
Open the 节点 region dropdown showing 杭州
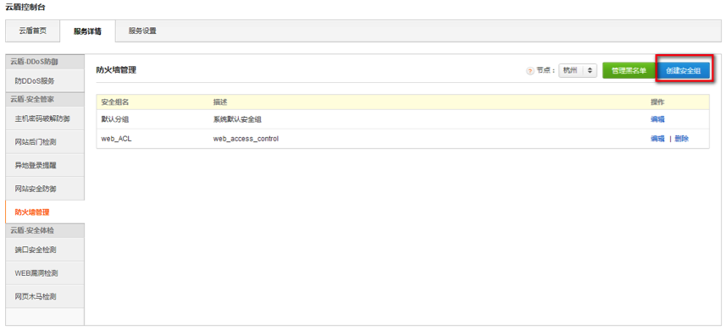(578, 71)
